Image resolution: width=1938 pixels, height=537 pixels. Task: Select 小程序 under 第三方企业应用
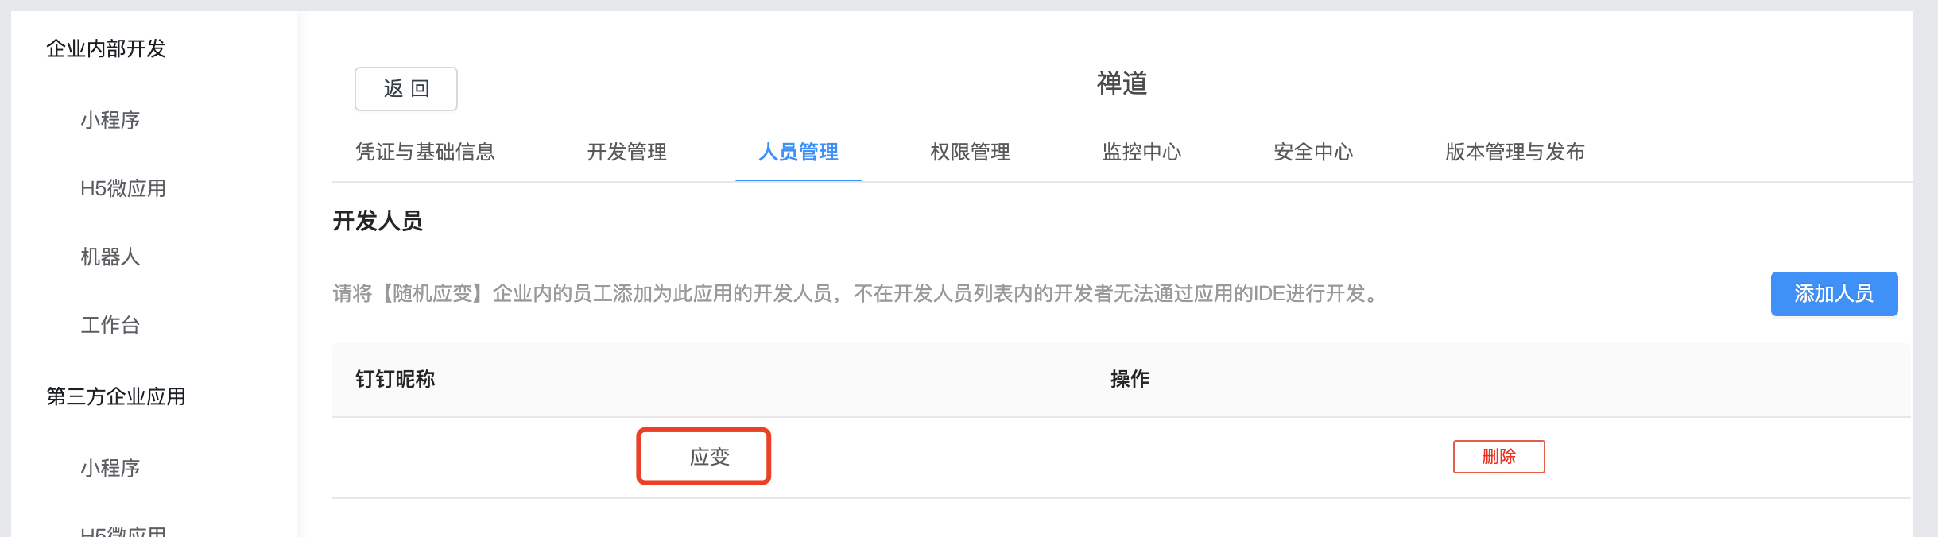(x=110, y=468)
